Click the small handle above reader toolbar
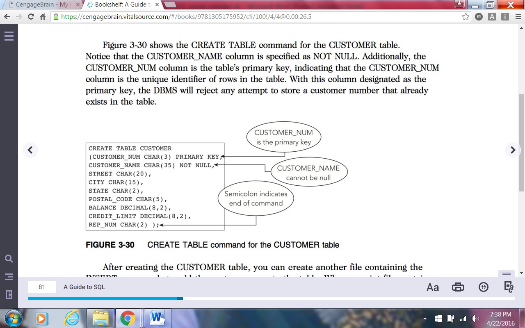Viewport: 525px width, 328px height. point(507,274)
